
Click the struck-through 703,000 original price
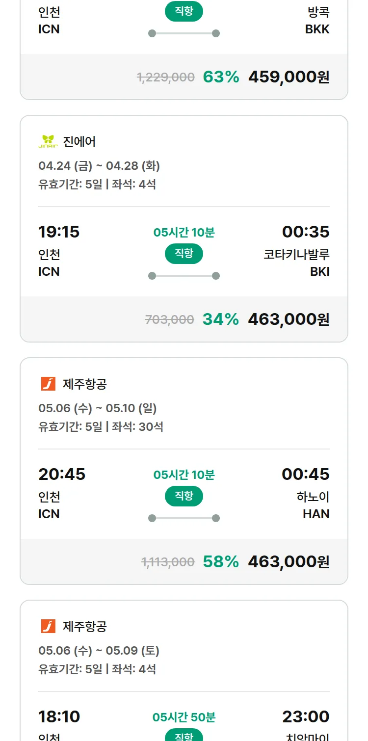[170, 320]
